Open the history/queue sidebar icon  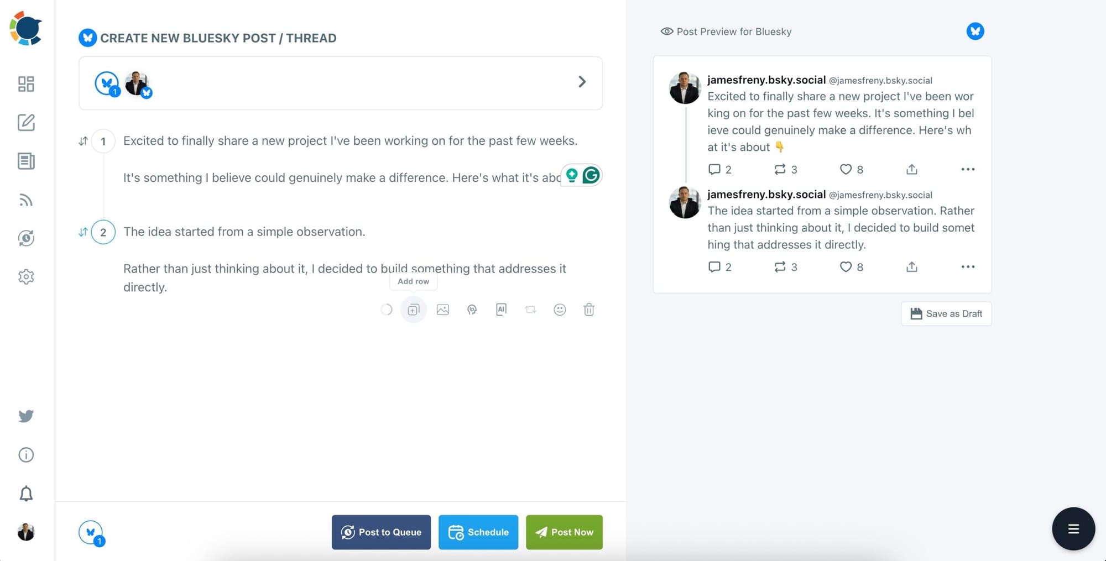click(x=25, y=238)
